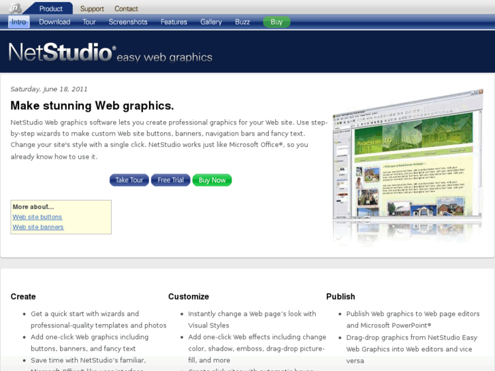The width and height of the screenshot is (495, 371).
Task: Click the Publish column heading
Action: (340, 297)
